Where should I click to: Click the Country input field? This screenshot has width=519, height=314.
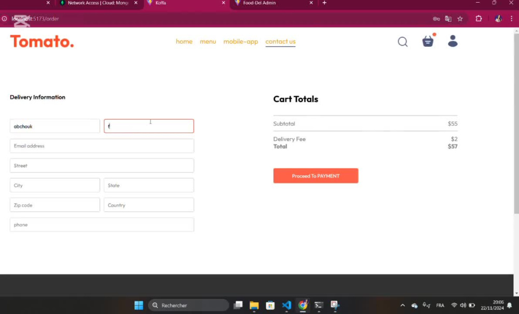click(x=149, y=205)
